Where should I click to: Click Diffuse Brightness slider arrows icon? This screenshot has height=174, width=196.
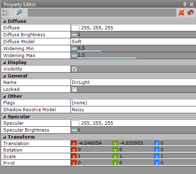coord(74,35)
